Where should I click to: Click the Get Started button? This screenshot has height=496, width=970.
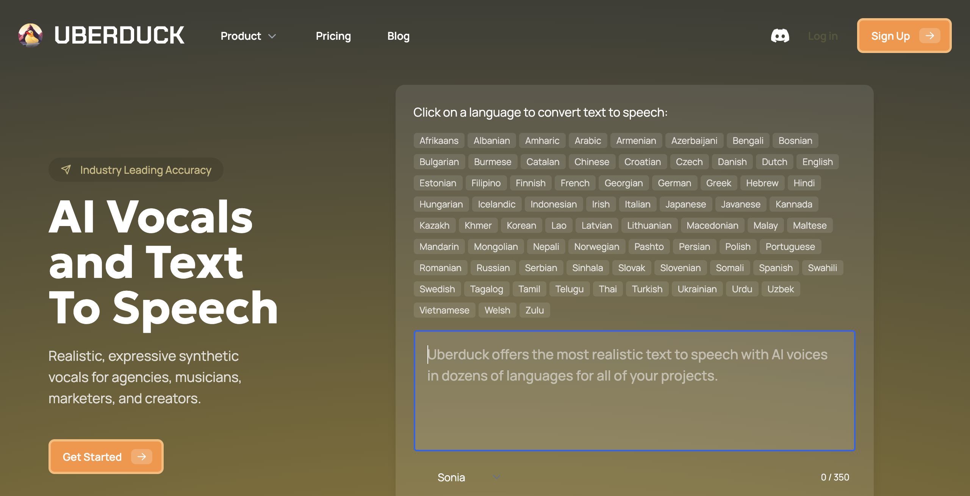[x=106, y=457]
